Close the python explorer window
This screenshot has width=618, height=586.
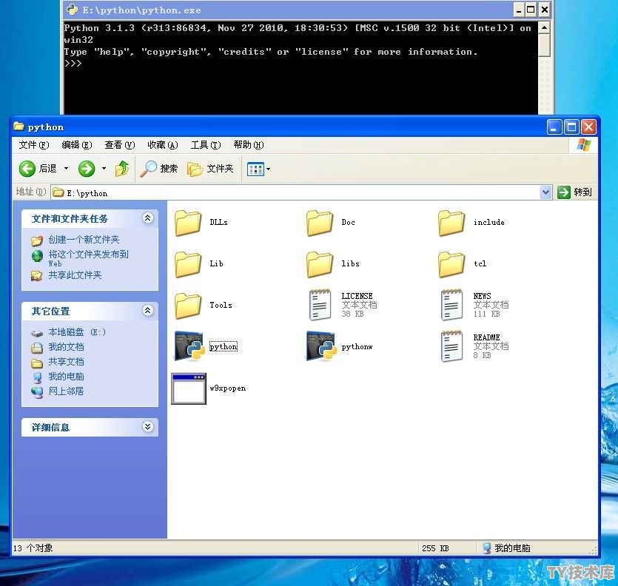tap(589, 127)
